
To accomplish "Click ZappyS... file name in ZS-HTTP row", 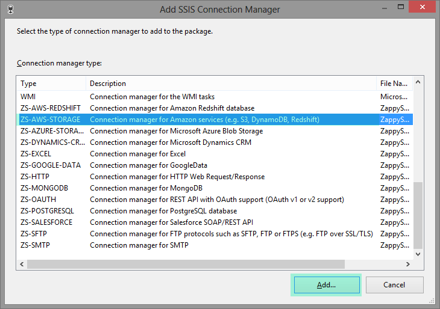I will [395, 177].
